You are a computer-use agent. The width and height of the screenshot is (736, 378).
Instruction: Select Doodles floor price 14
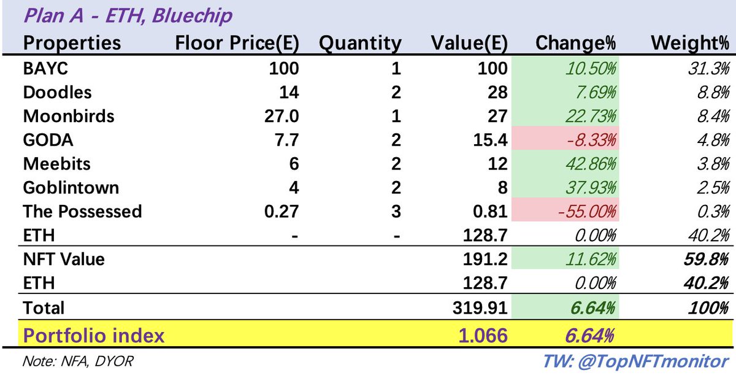click(288, 92)
